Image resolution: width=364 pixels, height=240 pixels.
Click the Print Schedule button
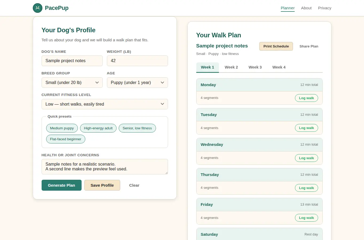(x=276, y=46)
